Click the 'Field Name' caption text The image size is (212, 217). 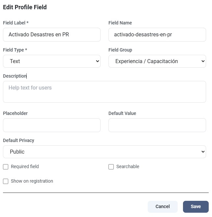pyautogui.click(x=120, y=23)
